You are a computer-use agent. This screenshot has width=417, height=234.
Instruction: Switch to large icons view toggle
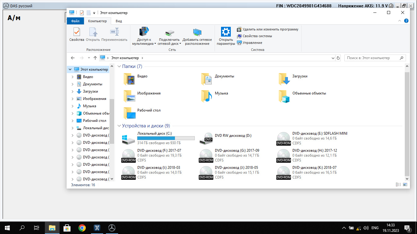[x=405, y=185]
